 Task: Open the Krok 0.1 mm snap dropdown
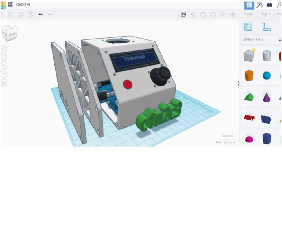(229, 142)
